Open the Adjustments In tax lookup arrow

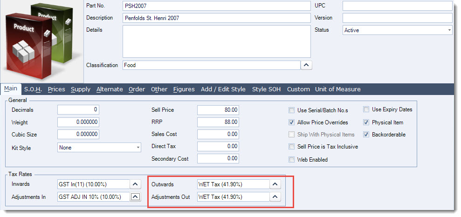pos(135,197)
